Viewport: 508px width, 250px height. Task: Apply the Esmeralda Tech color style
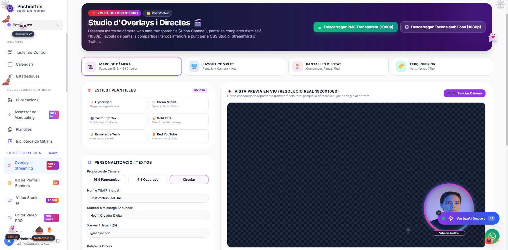pos(117,136)
